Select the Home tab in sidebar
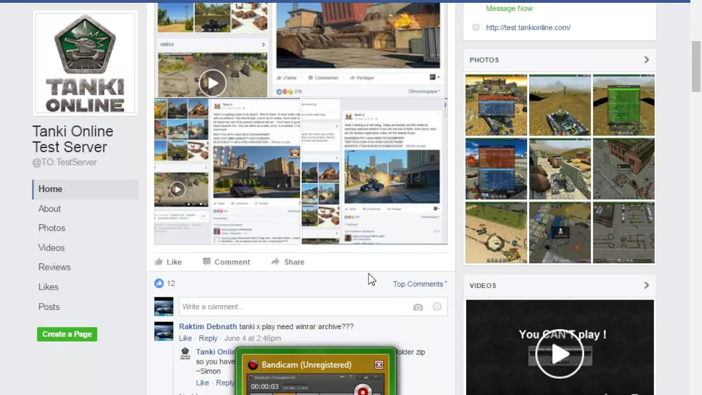Image resolution: width=702 pixels, height=395 pixels. click(x=86, y=189)
